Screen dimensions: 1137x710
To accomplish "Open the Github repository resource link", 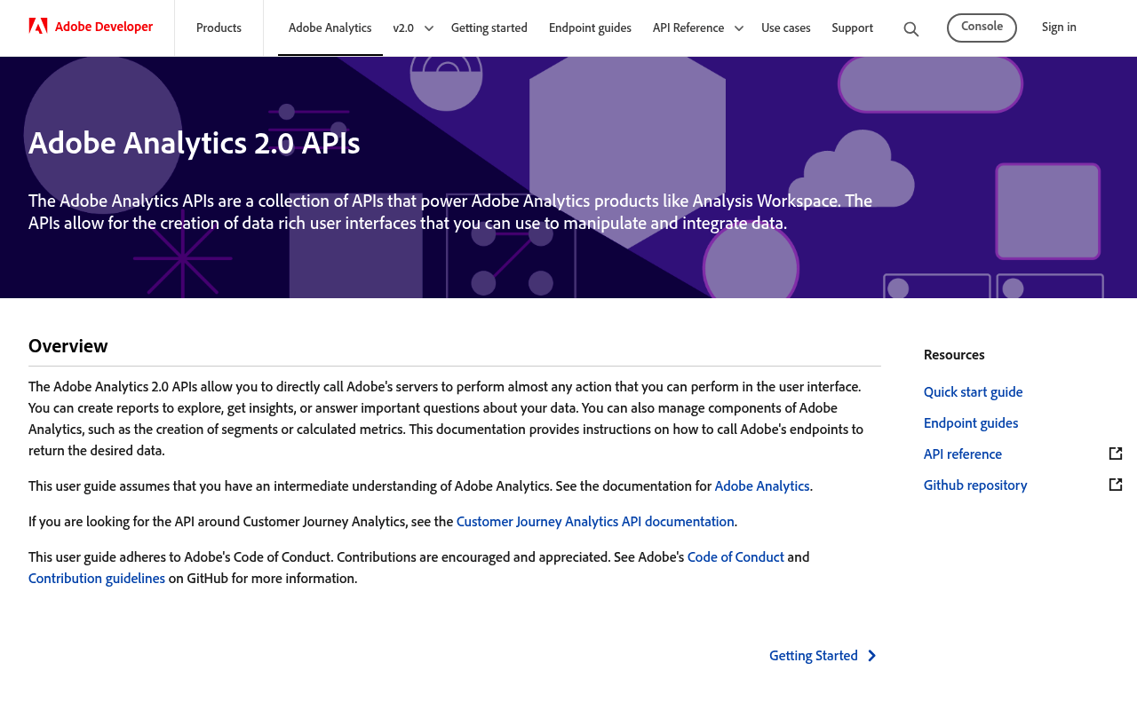I will (975, 485).
